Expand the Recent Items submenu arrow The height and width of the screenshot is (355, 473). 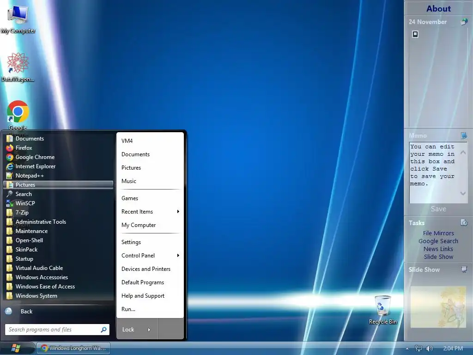click(x=178, y=212)
